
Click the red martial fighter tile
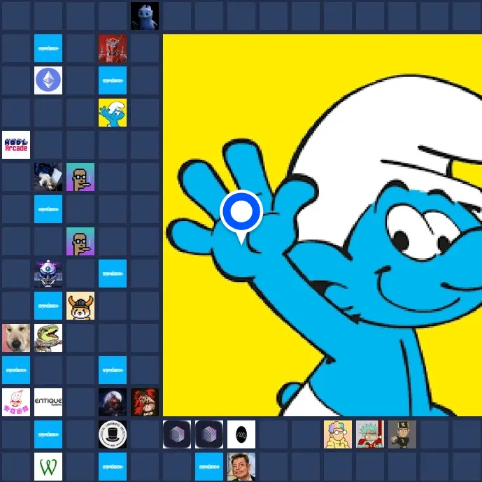pyautogui.click(x=145, y=402)
